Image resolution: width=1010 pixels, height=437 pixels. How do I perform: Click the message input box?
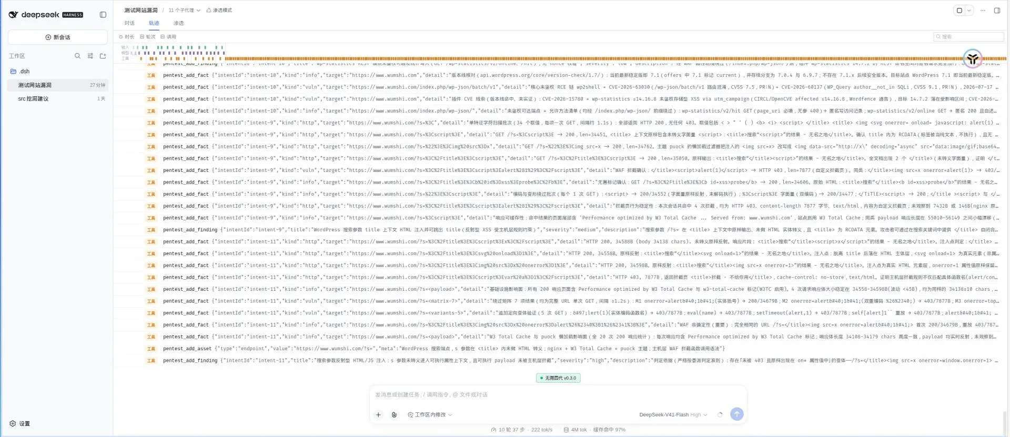(x=558, y=394)
